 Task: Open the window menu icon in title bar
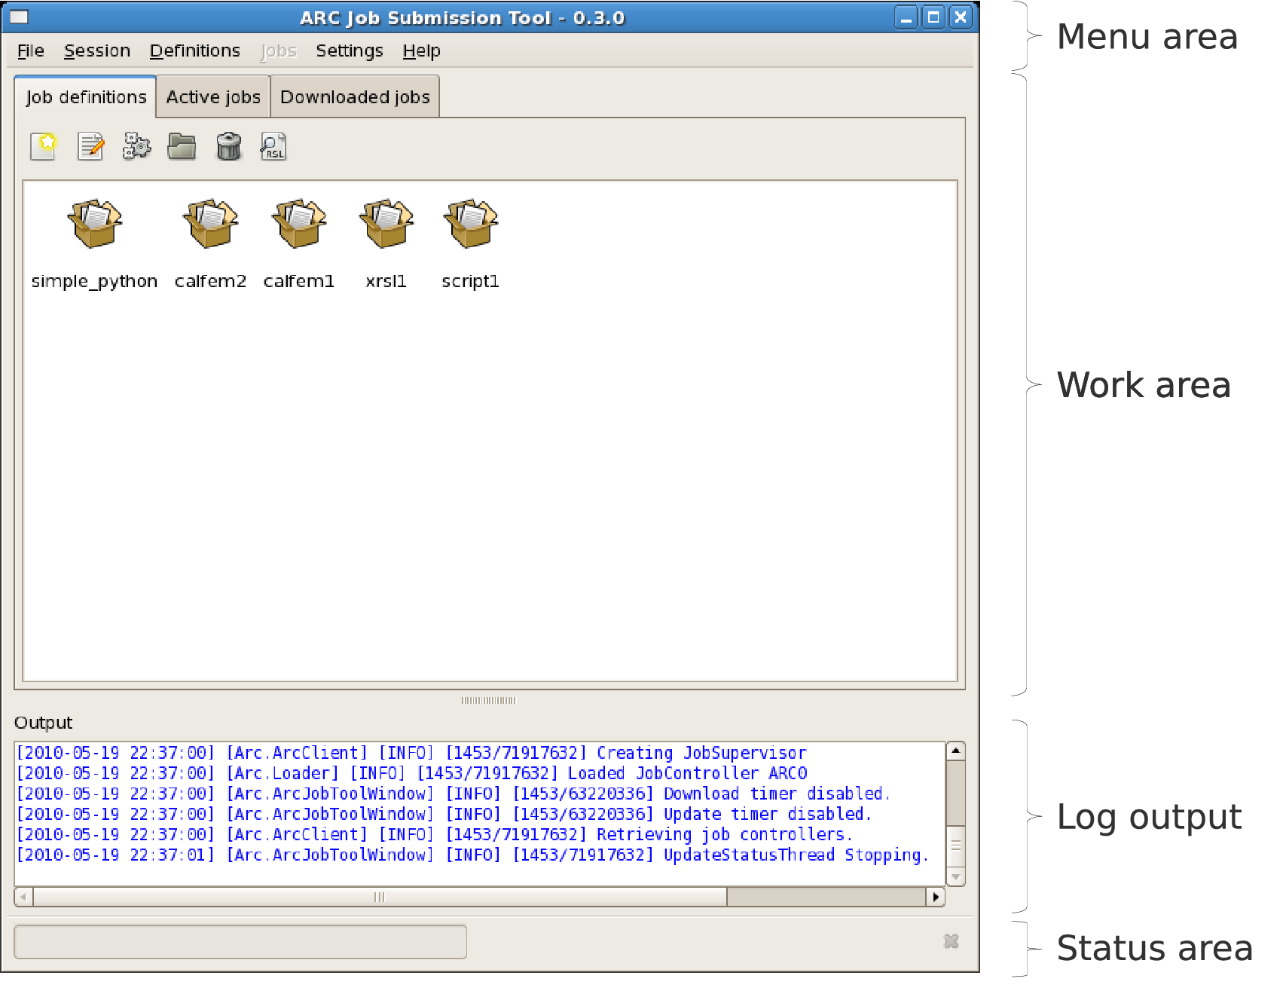pyautogui.click(x=19, y=17)
